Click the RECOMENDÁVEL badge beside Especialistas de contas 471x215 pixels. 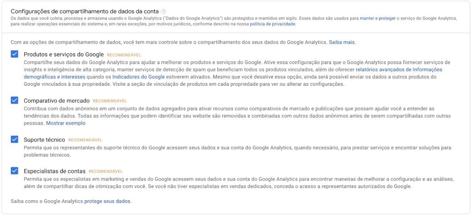[x=105, y=171]
